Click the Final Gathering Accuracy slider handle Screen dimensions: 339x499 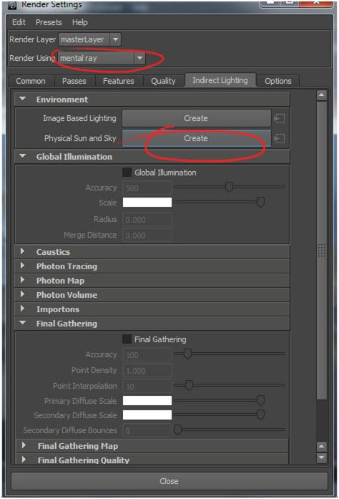(x=187, y=354)
